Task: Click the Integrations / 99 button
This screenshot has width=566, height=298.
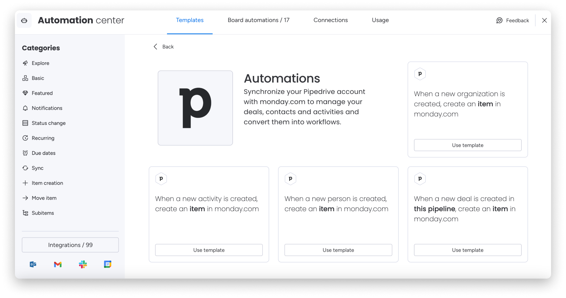Action: click(x=70, y=245)
